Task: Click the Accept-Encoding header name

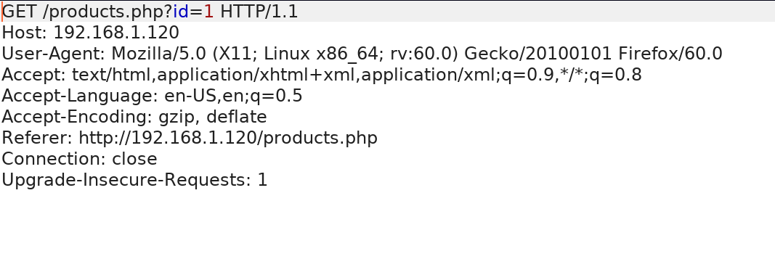Action: click(x=75, y=117)
